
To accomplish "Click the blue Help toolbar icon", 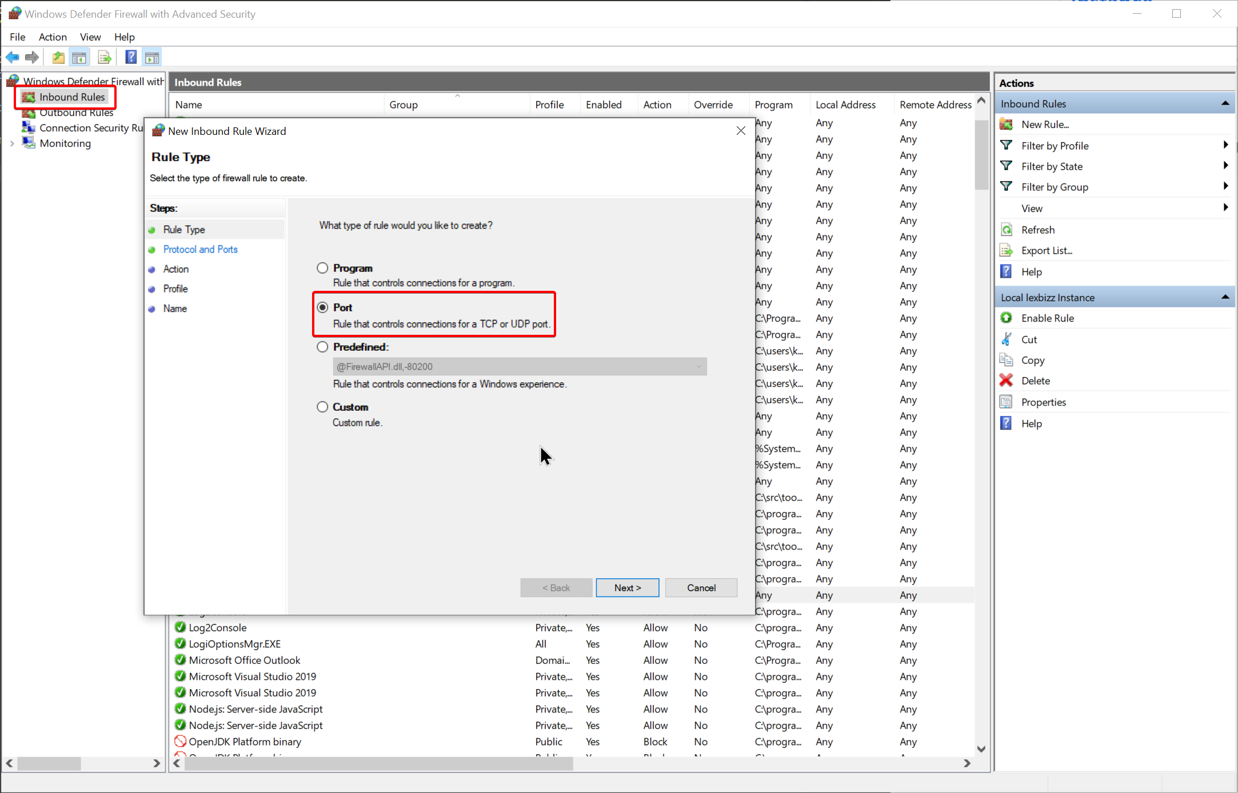I will tap(131, 57).
